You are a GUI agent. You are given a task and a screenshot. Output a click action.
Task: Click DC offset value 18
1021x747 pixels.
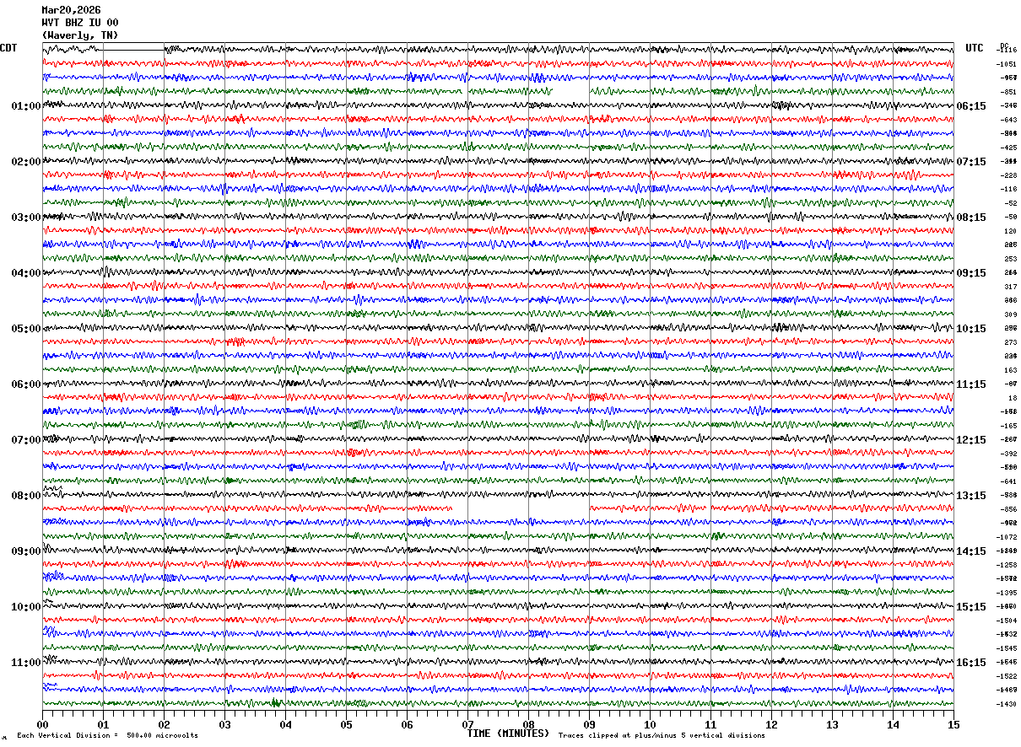pyautogui.click(x=1012, y=398)
